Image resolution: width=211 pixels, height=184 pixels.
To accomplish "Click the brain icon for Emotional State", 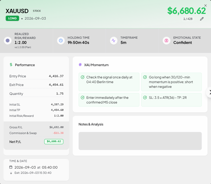I will coord(166,41).
